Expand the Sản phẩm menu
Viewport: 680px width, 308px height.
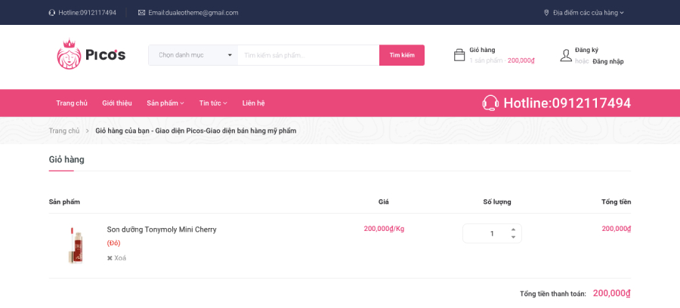[165, 103]
